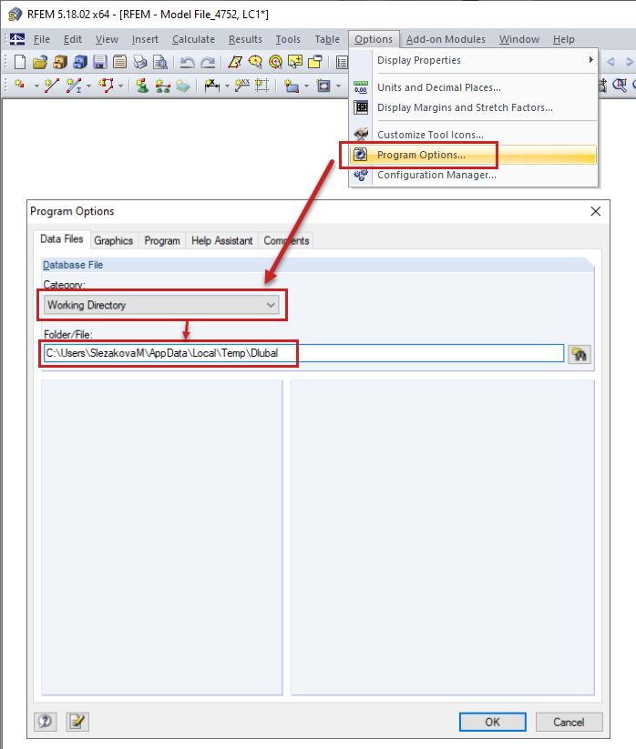Click the browse folder button beside path

(x=580, y=354)
